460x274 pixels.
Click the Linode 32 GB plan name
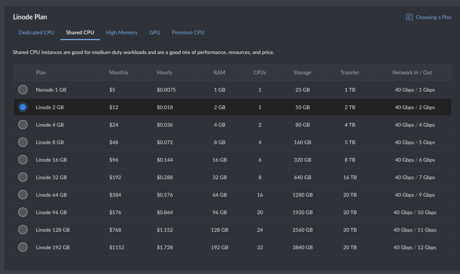[x=51, y=177]
